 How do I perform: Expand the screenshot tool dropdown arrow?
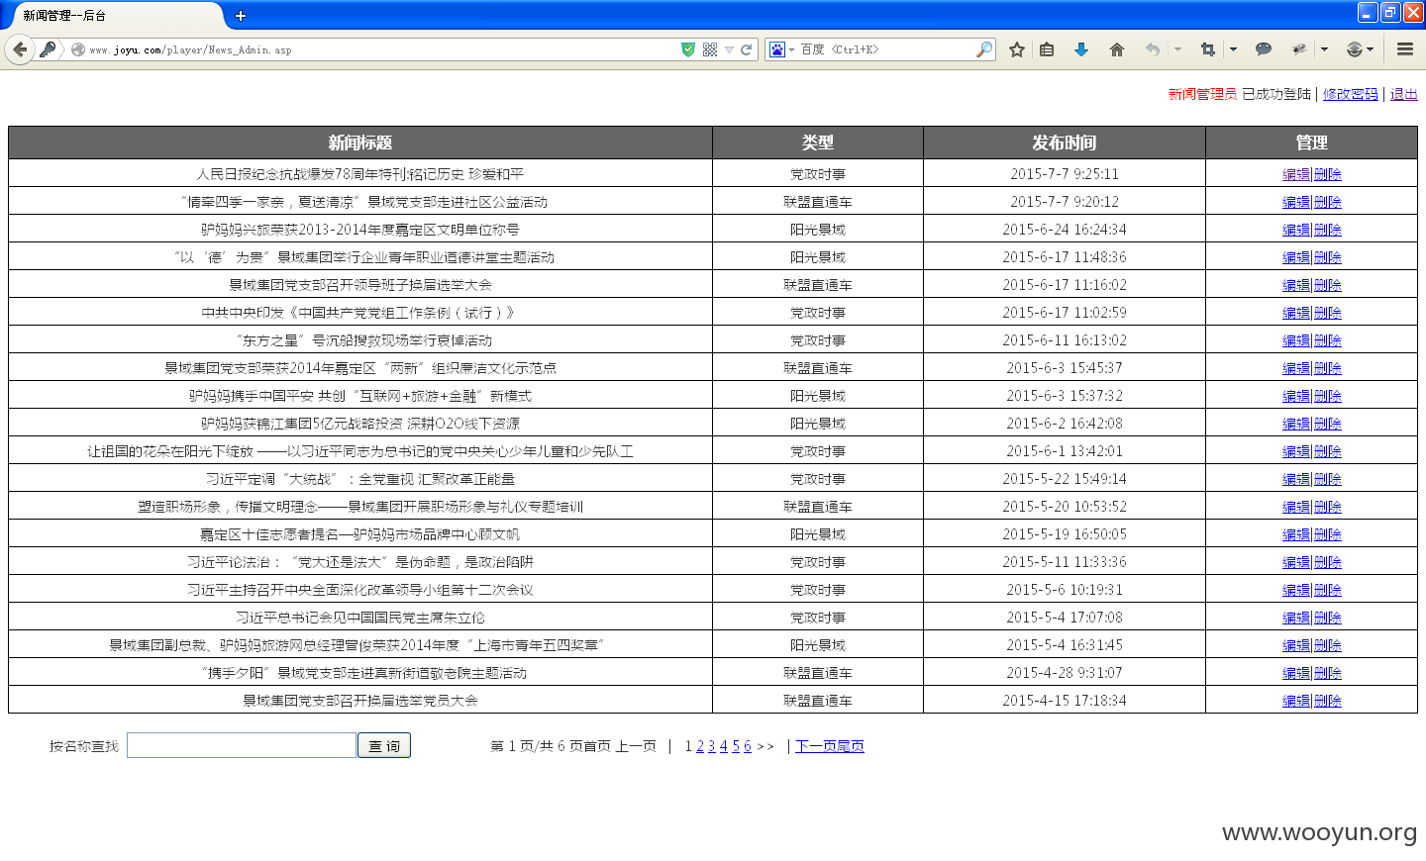pyautogui.click(x=1233, y=49)
